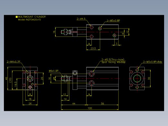Image resolution: width=168 pixels, height=126 pixels.
Task: Select the 2-ø5.5(Thru-hole) callout
Action: coord(113,59)
